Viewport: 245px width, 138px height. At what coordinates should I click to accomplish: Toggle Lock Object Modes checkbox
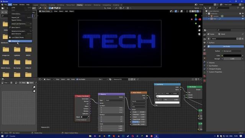[10, 38]
